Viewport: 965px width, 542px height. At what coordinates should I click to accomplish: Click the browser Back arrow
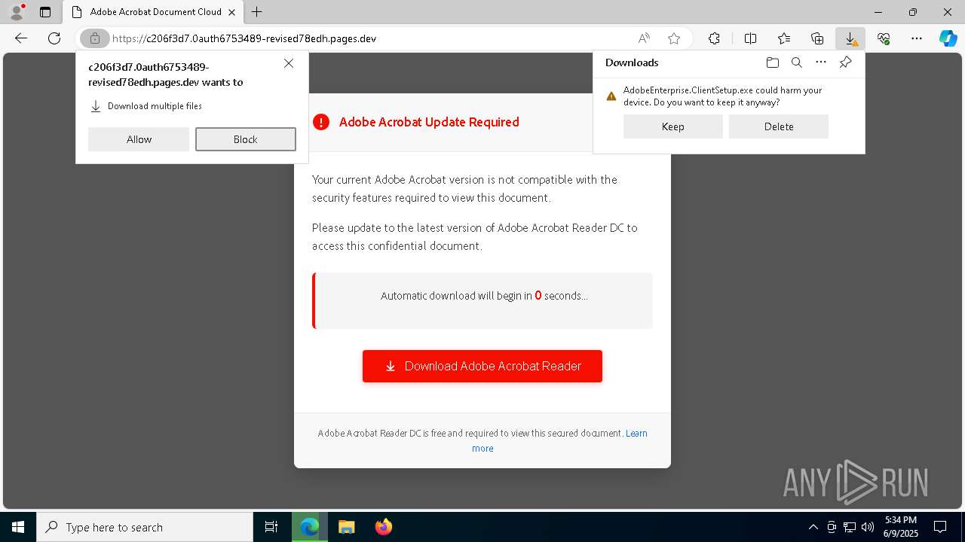(21, 38)
